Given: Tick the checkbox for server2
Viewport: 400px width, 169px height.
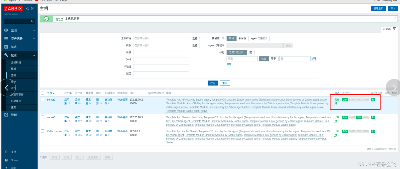Looking at the screenshot, I should click(x=43, y=100).
